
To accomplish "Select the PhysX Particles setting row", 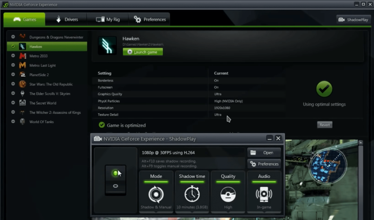I will pos(189,101).
